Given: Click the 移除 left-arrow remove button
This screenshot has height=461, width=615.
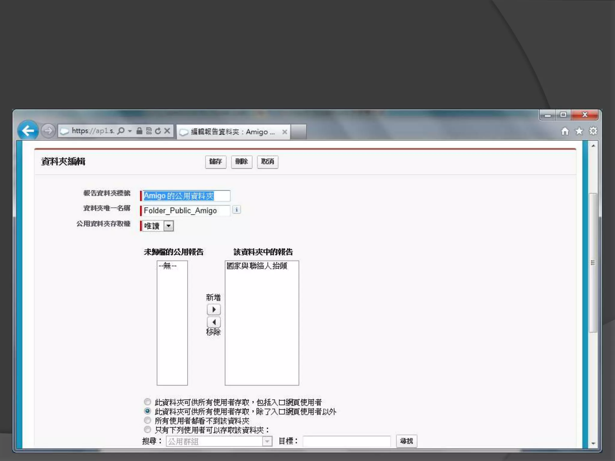Looking at the screenshot, I should pyautogui.click(x=214, y=322).
